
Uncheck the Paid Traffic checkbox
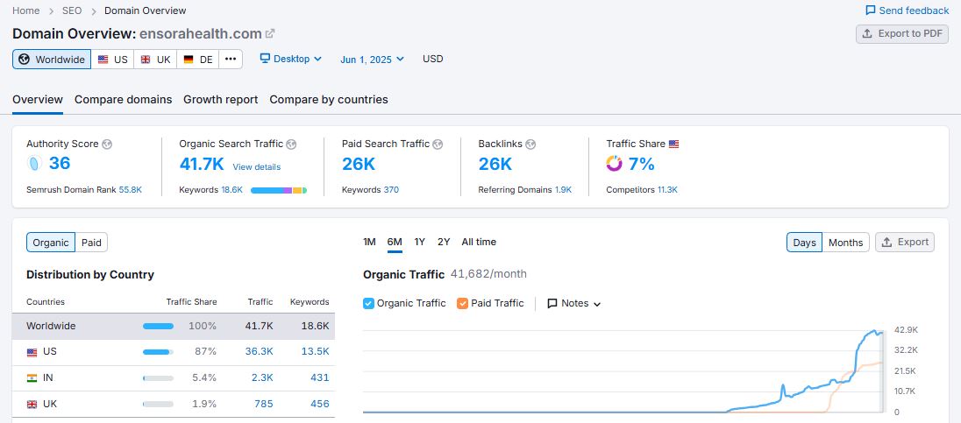[462, 303]
